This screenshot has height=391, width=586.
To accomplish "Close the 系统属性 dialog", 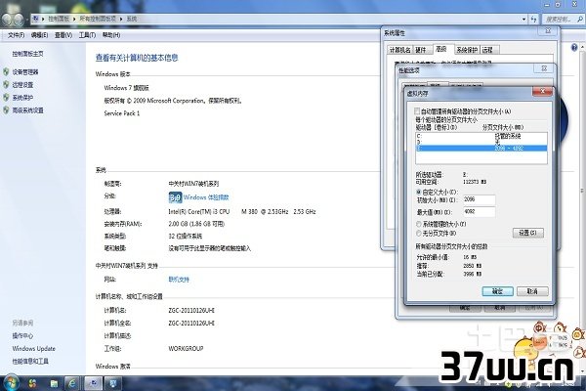I will point(548,31).
